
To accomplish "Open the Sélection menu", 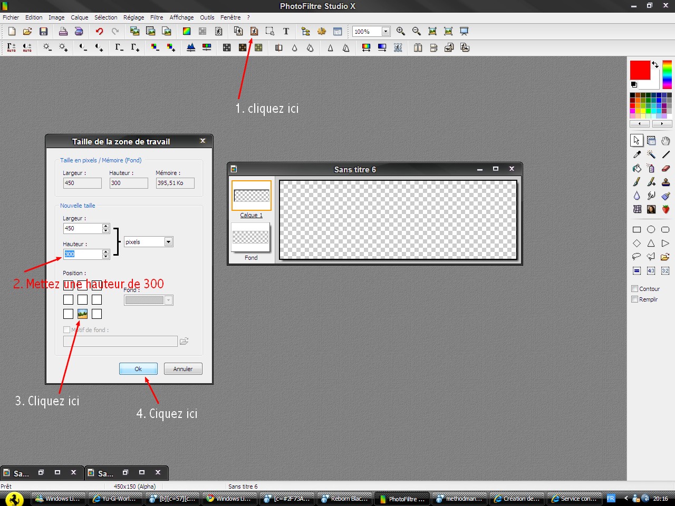I will (x=106, y=17).
